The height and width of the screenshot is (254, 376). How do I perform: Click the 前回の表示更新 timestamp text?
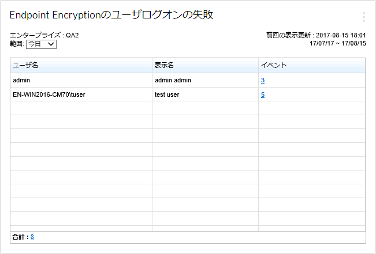pyautogui.click(x=315, y=35)
